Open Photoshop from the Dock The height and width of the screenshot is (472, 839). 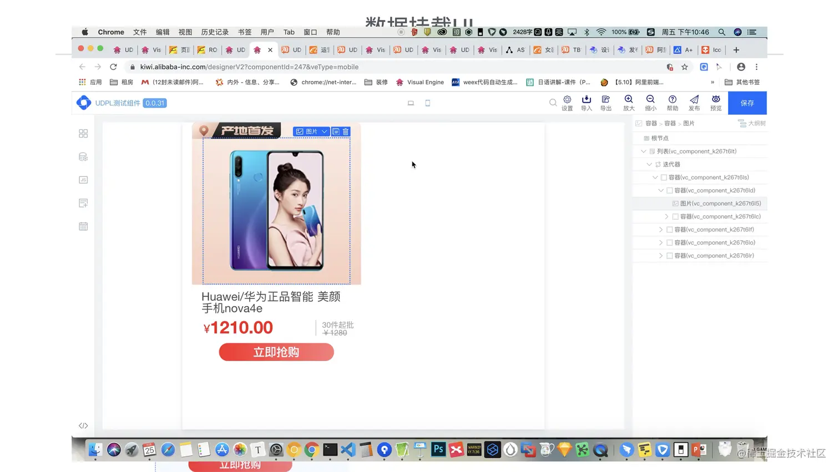coord(438,449)
